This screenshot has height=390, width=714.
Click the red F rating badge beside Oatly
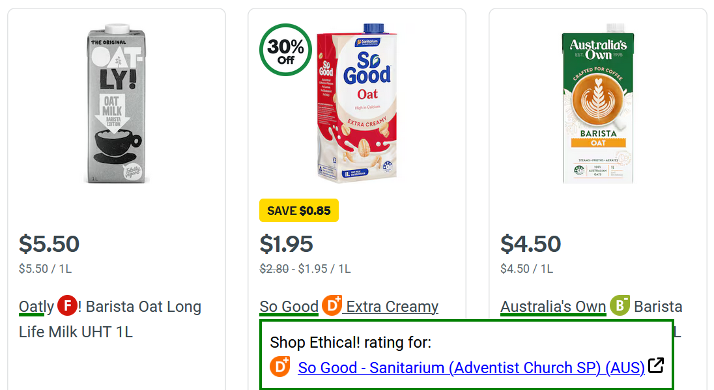(67, 305)
